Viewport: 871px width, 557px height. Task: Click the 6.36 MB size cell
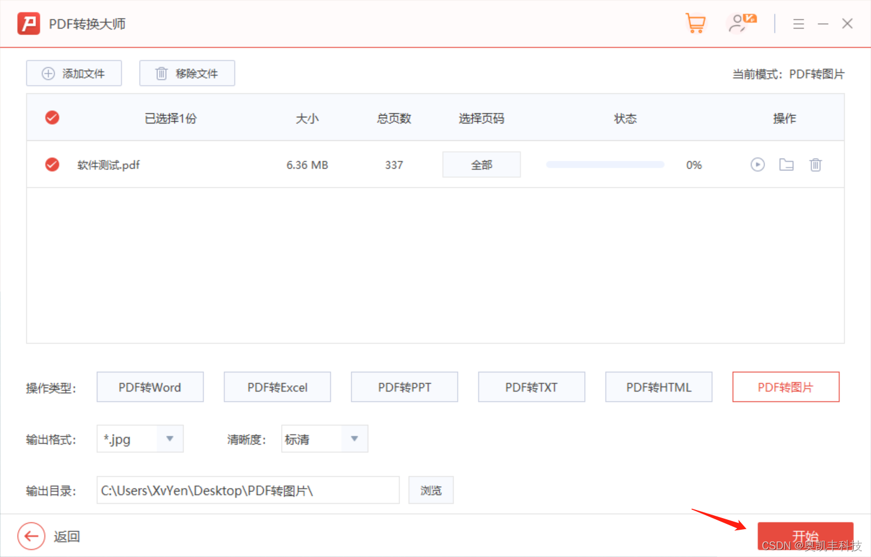pos(307,165)
